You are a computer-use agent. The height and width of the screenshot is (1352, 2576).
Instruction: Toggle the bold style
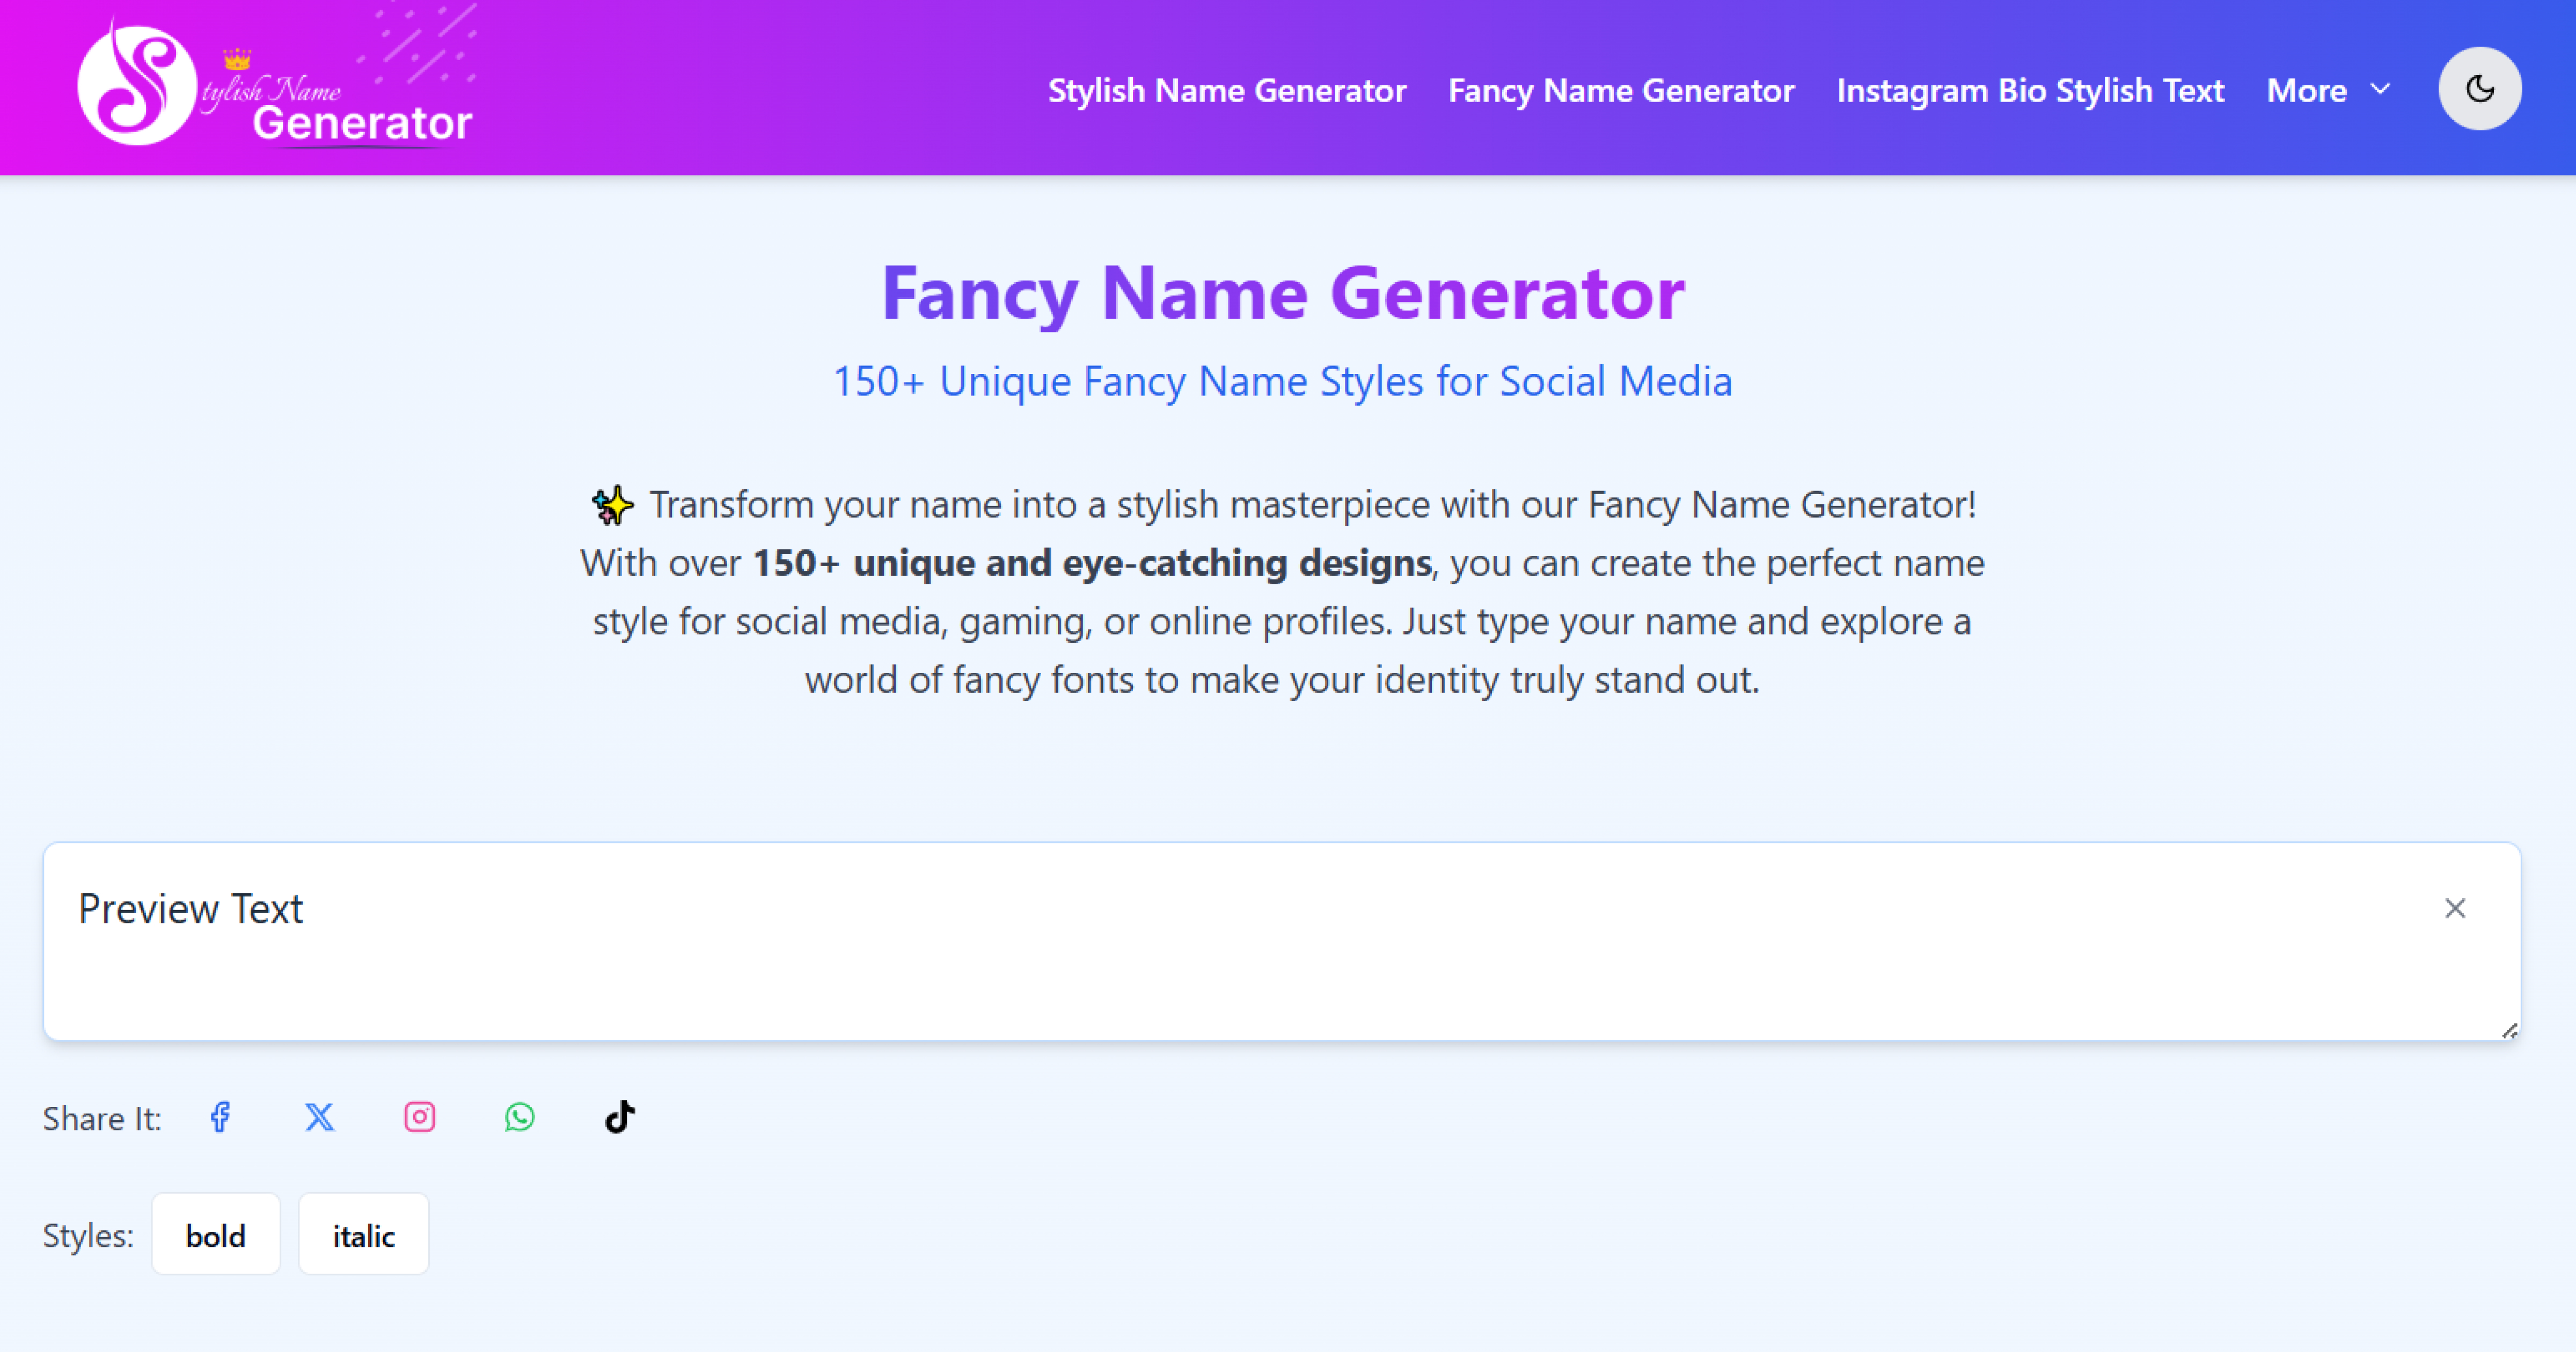[215, 1233]
